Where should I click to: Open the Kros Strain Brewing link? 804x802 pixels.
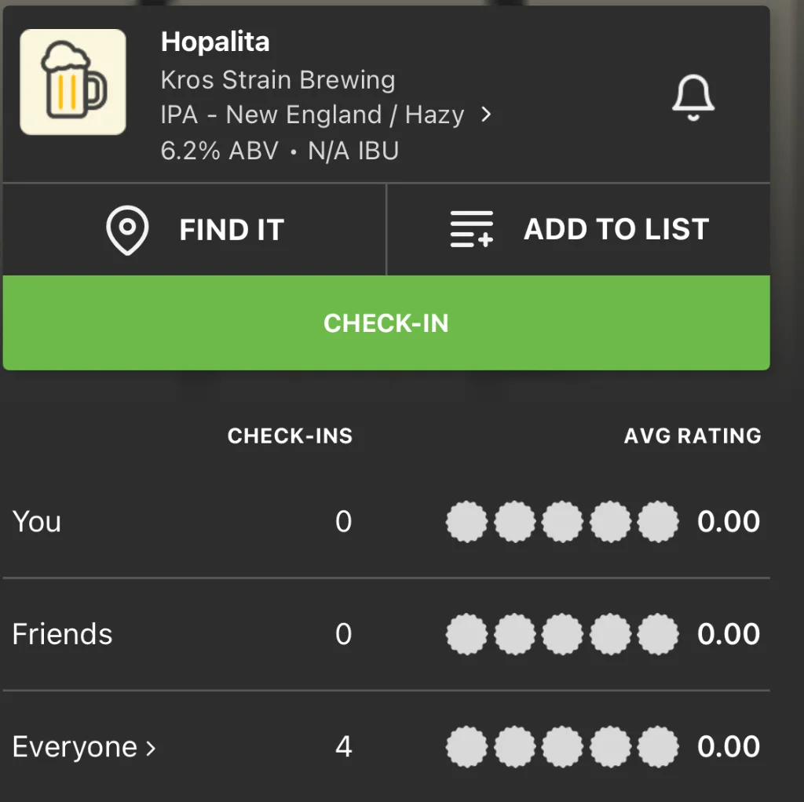point(277,80)
